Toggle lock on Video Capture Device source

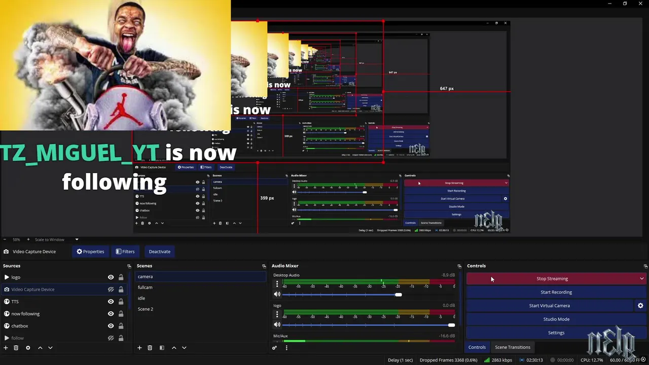point(121,289)
